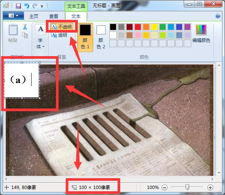Click the Save floppy disk icon
This screenshot has height=195, width=225.
click(x=18, y=6)
